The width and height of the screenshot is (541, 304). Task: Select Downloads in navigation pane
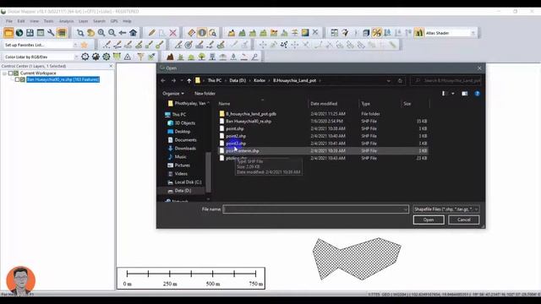coord(185,149)
